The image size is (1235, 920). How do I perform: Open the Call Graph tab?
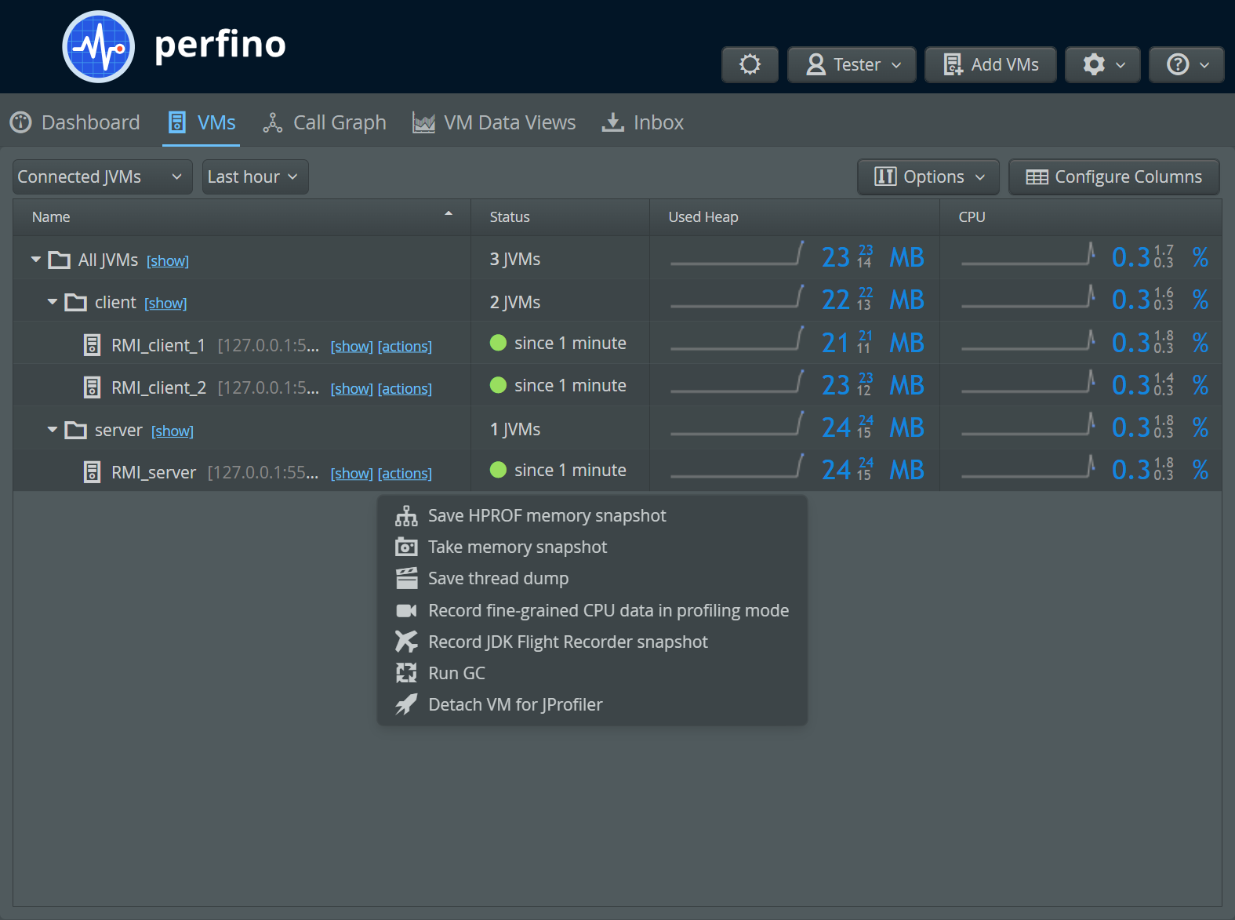(324, 122)
